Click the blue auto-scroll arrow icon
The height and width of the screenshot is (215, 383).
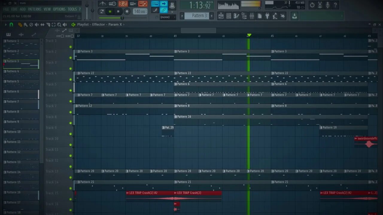pos(163,4)
